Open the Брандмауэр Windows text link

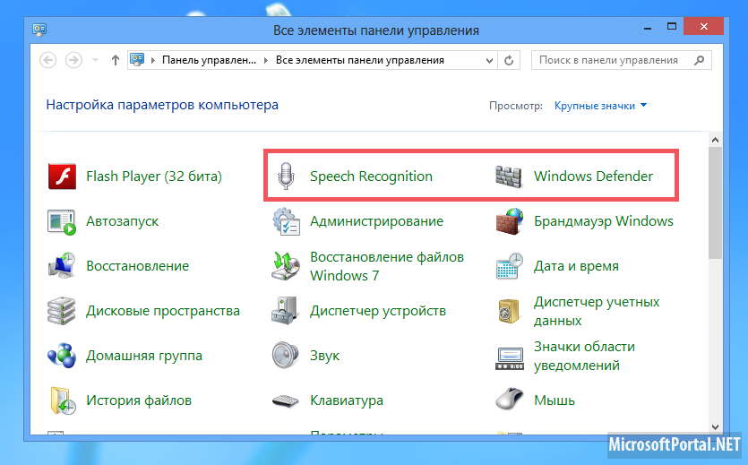point(604,221)
